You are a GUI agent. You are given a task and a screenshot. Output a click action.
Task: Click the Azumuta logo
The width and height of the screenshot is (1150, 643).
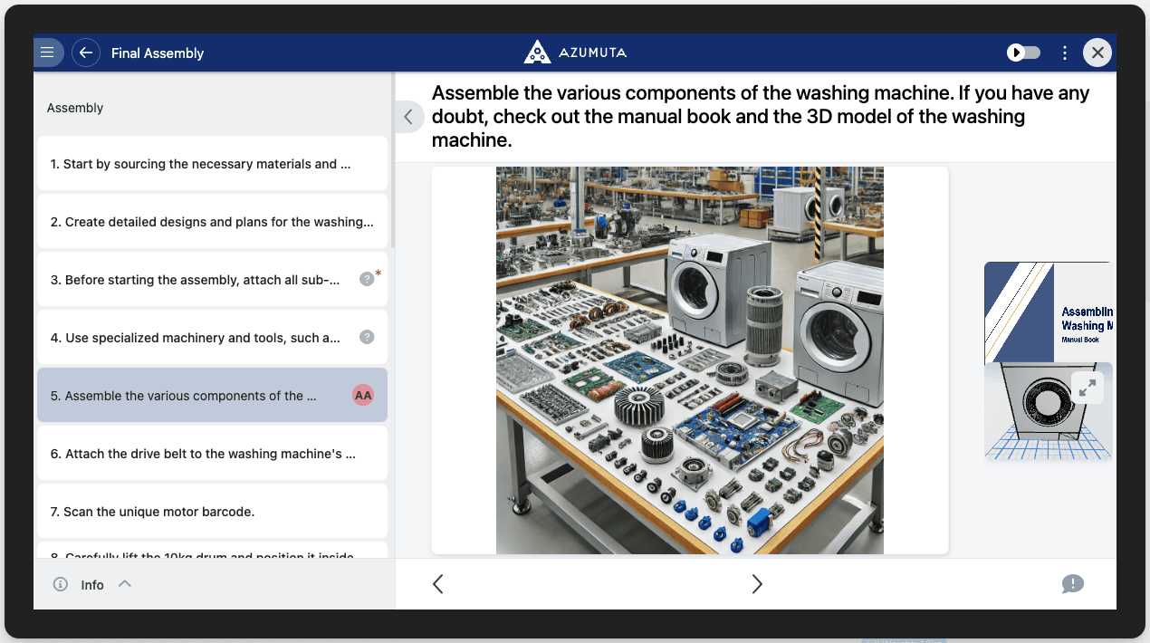click(575, 53)
